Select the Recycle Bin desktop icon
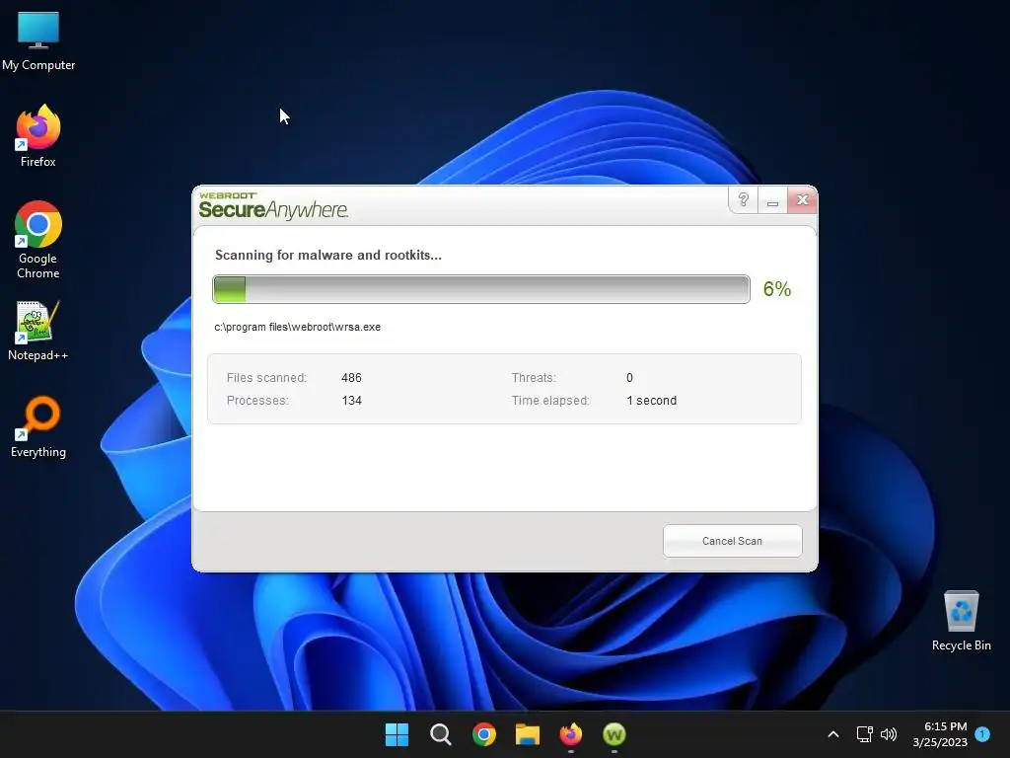This screenshot has width=1010, height=758. [961, 621]
